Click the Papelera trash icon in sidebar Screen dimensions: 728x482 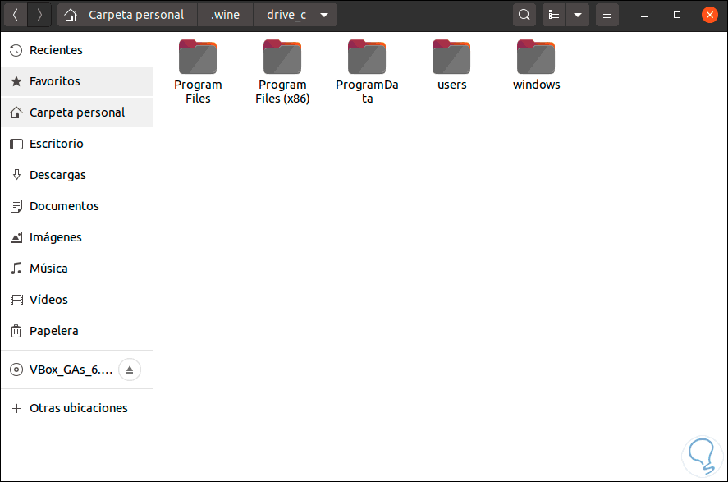click(16, 331)
